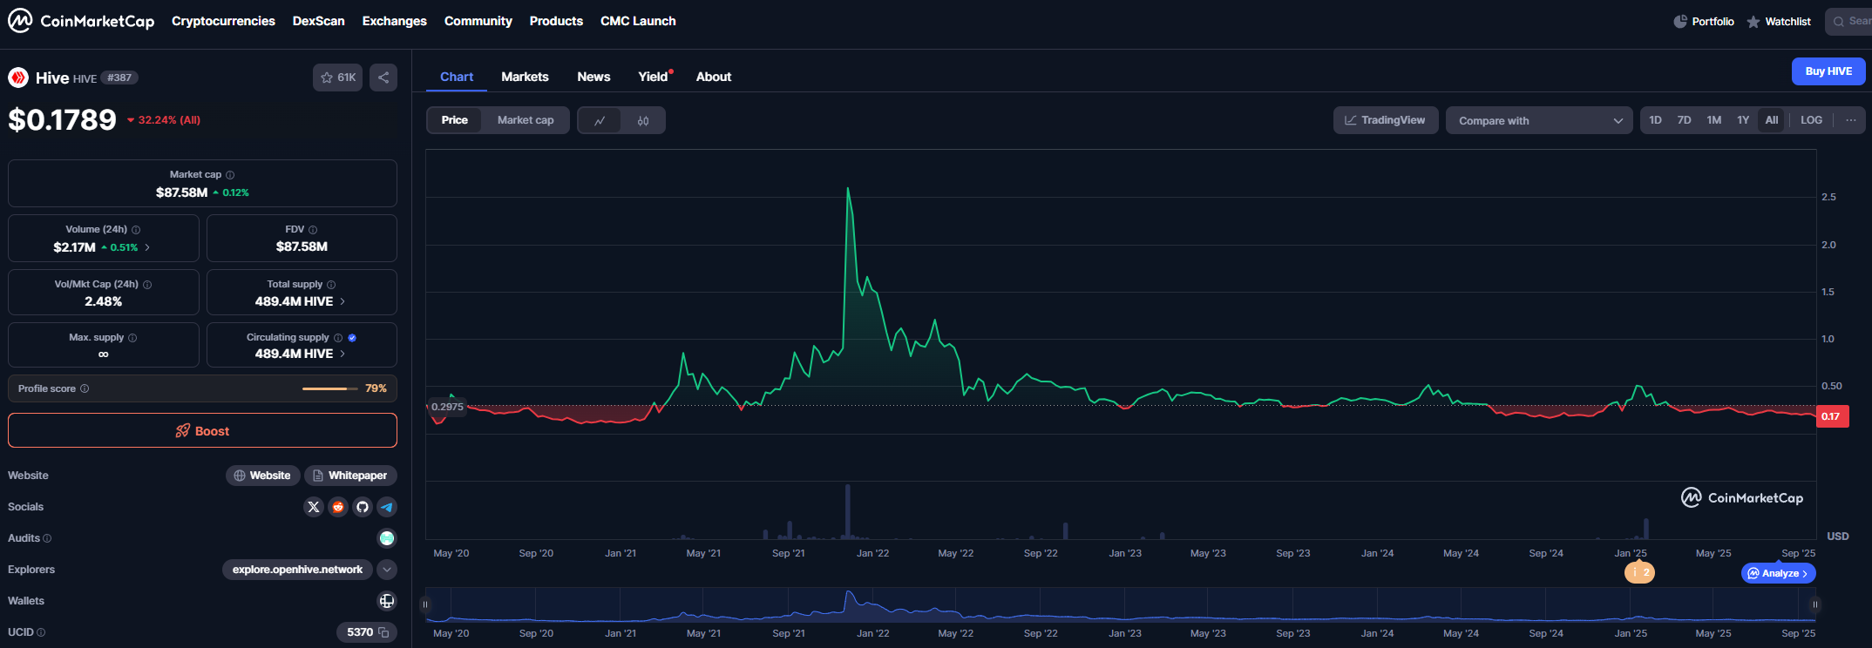Open the GitHub social link

tap(363, 507)
